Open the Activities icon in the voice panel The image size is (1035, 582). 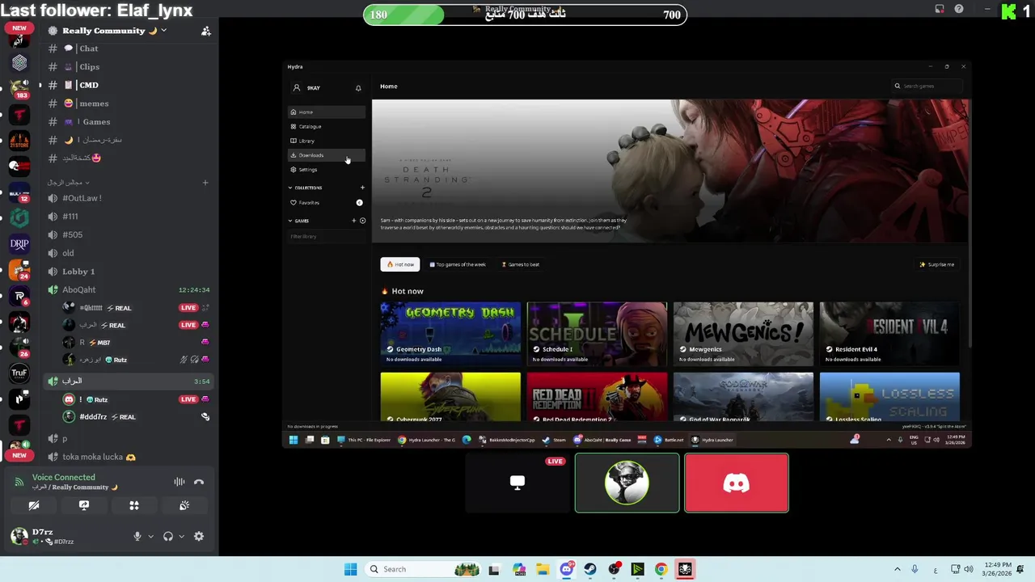(x=134, y=505)
